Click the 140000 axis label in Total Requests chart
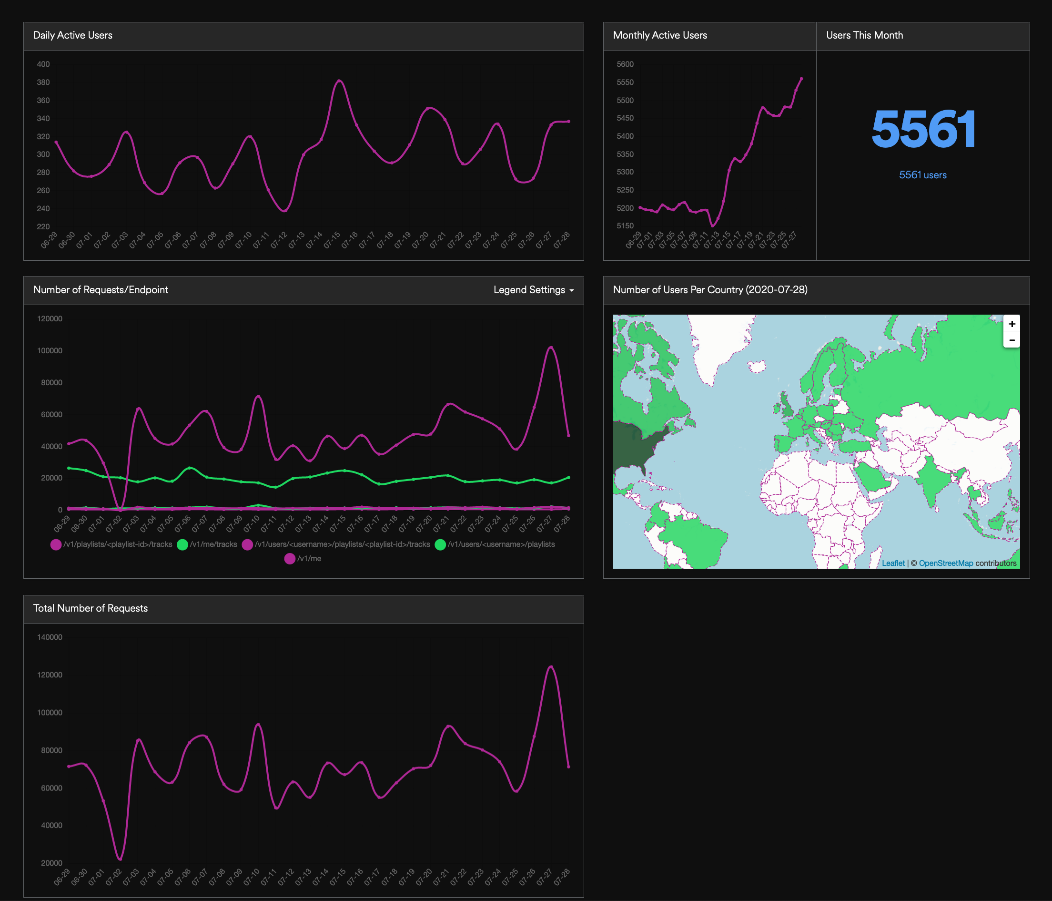 tap(49, 637)
